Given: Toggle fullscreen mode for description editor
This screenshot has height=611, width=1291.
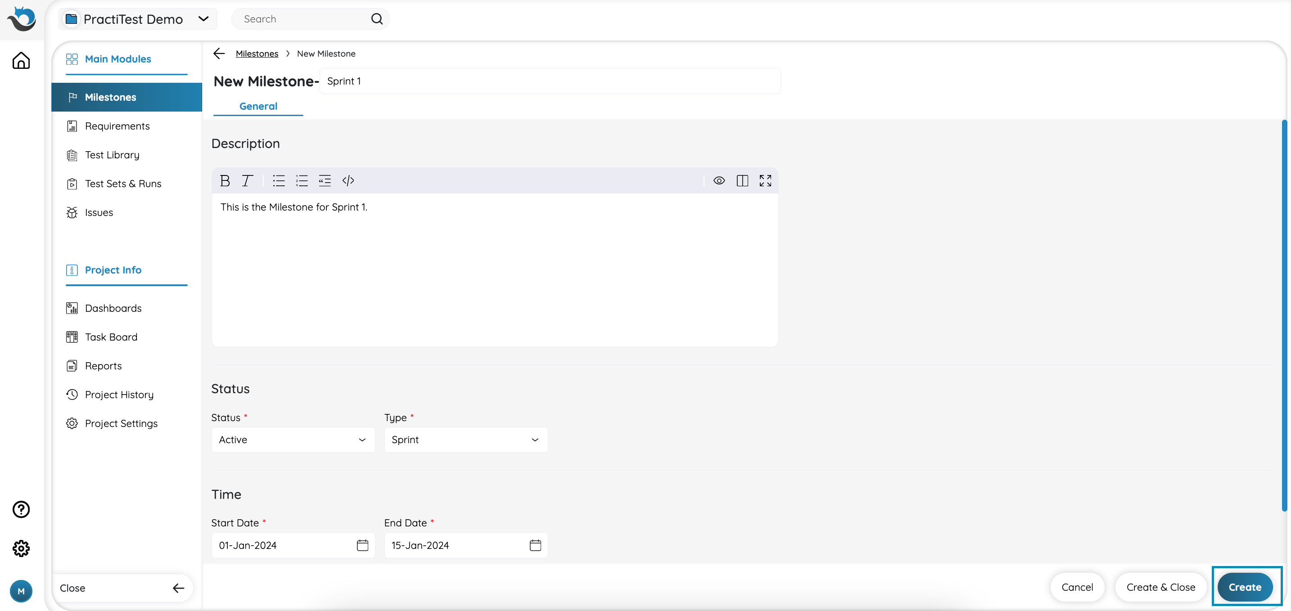Looking at the screenshot, I should (765, 181).
